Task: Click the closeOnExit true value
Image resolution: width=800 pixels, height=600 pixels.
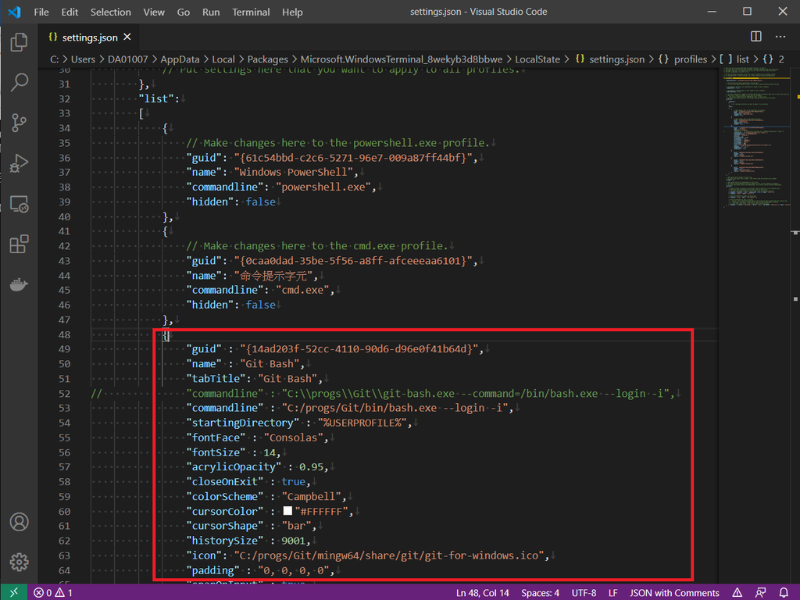Action: (294, 481)
